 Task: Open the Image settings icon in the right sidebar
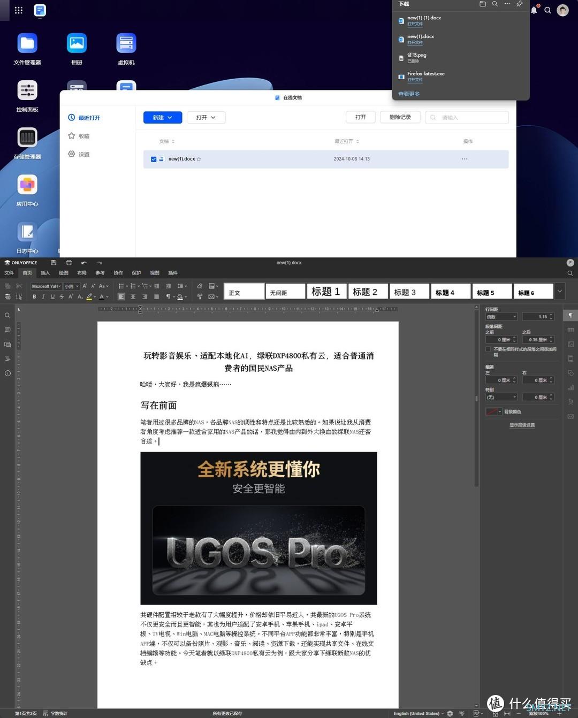[x=571, y=344]
